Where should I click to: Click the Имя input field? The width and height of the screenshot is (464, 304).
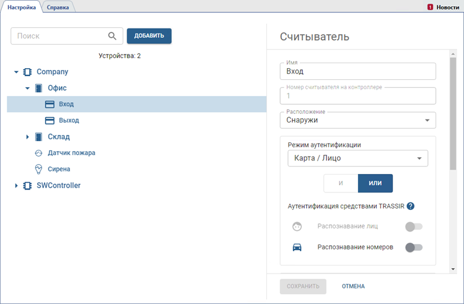[x=358, y=72]
